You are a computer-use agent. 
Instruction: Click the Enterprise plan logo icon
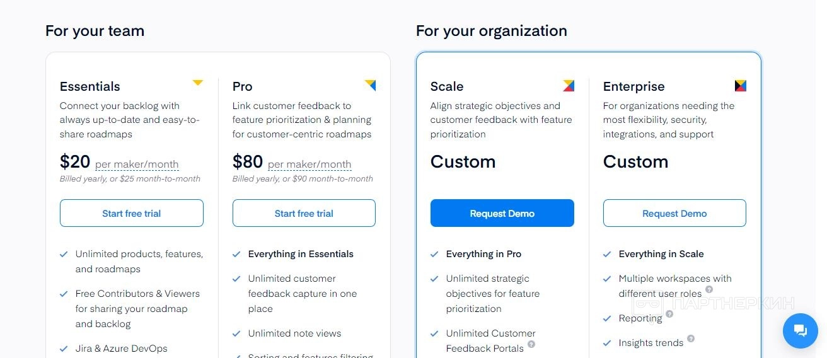(740, 85)
